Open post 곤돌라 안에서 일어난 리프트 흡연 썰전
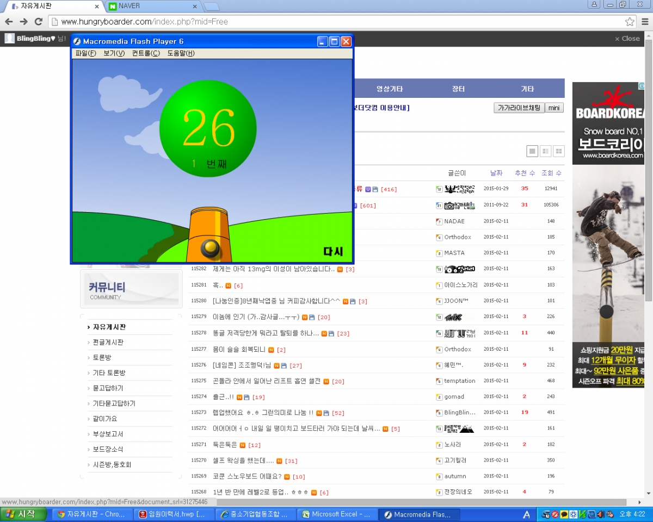Image resolution: width=653 pixels, height=522 pixels. click(267, 381)
